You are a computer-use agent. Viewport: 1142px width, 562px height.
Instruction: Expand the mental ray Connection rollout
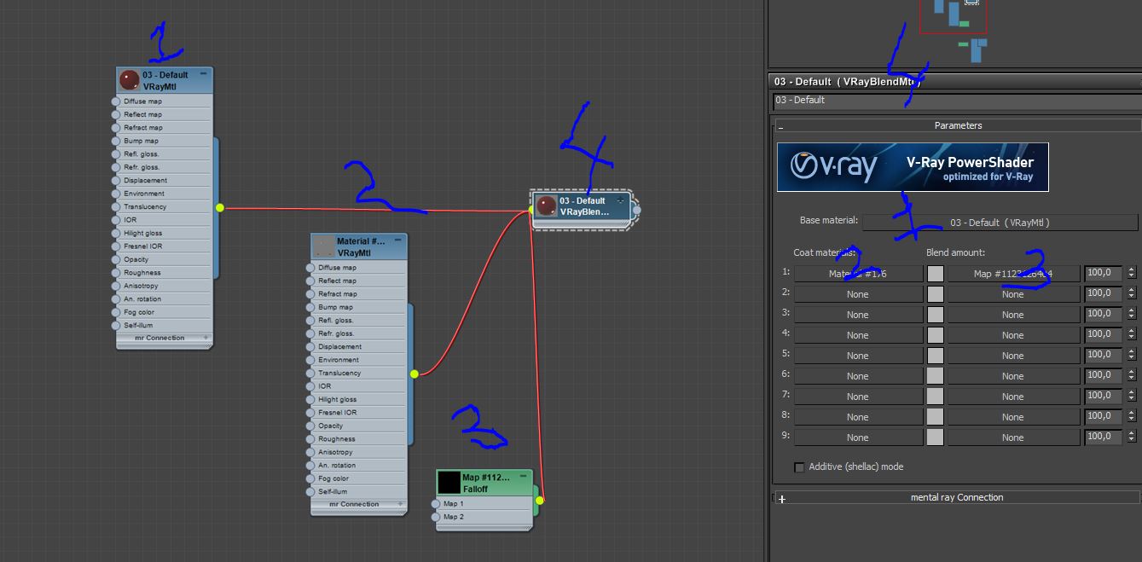coord(781,499)
